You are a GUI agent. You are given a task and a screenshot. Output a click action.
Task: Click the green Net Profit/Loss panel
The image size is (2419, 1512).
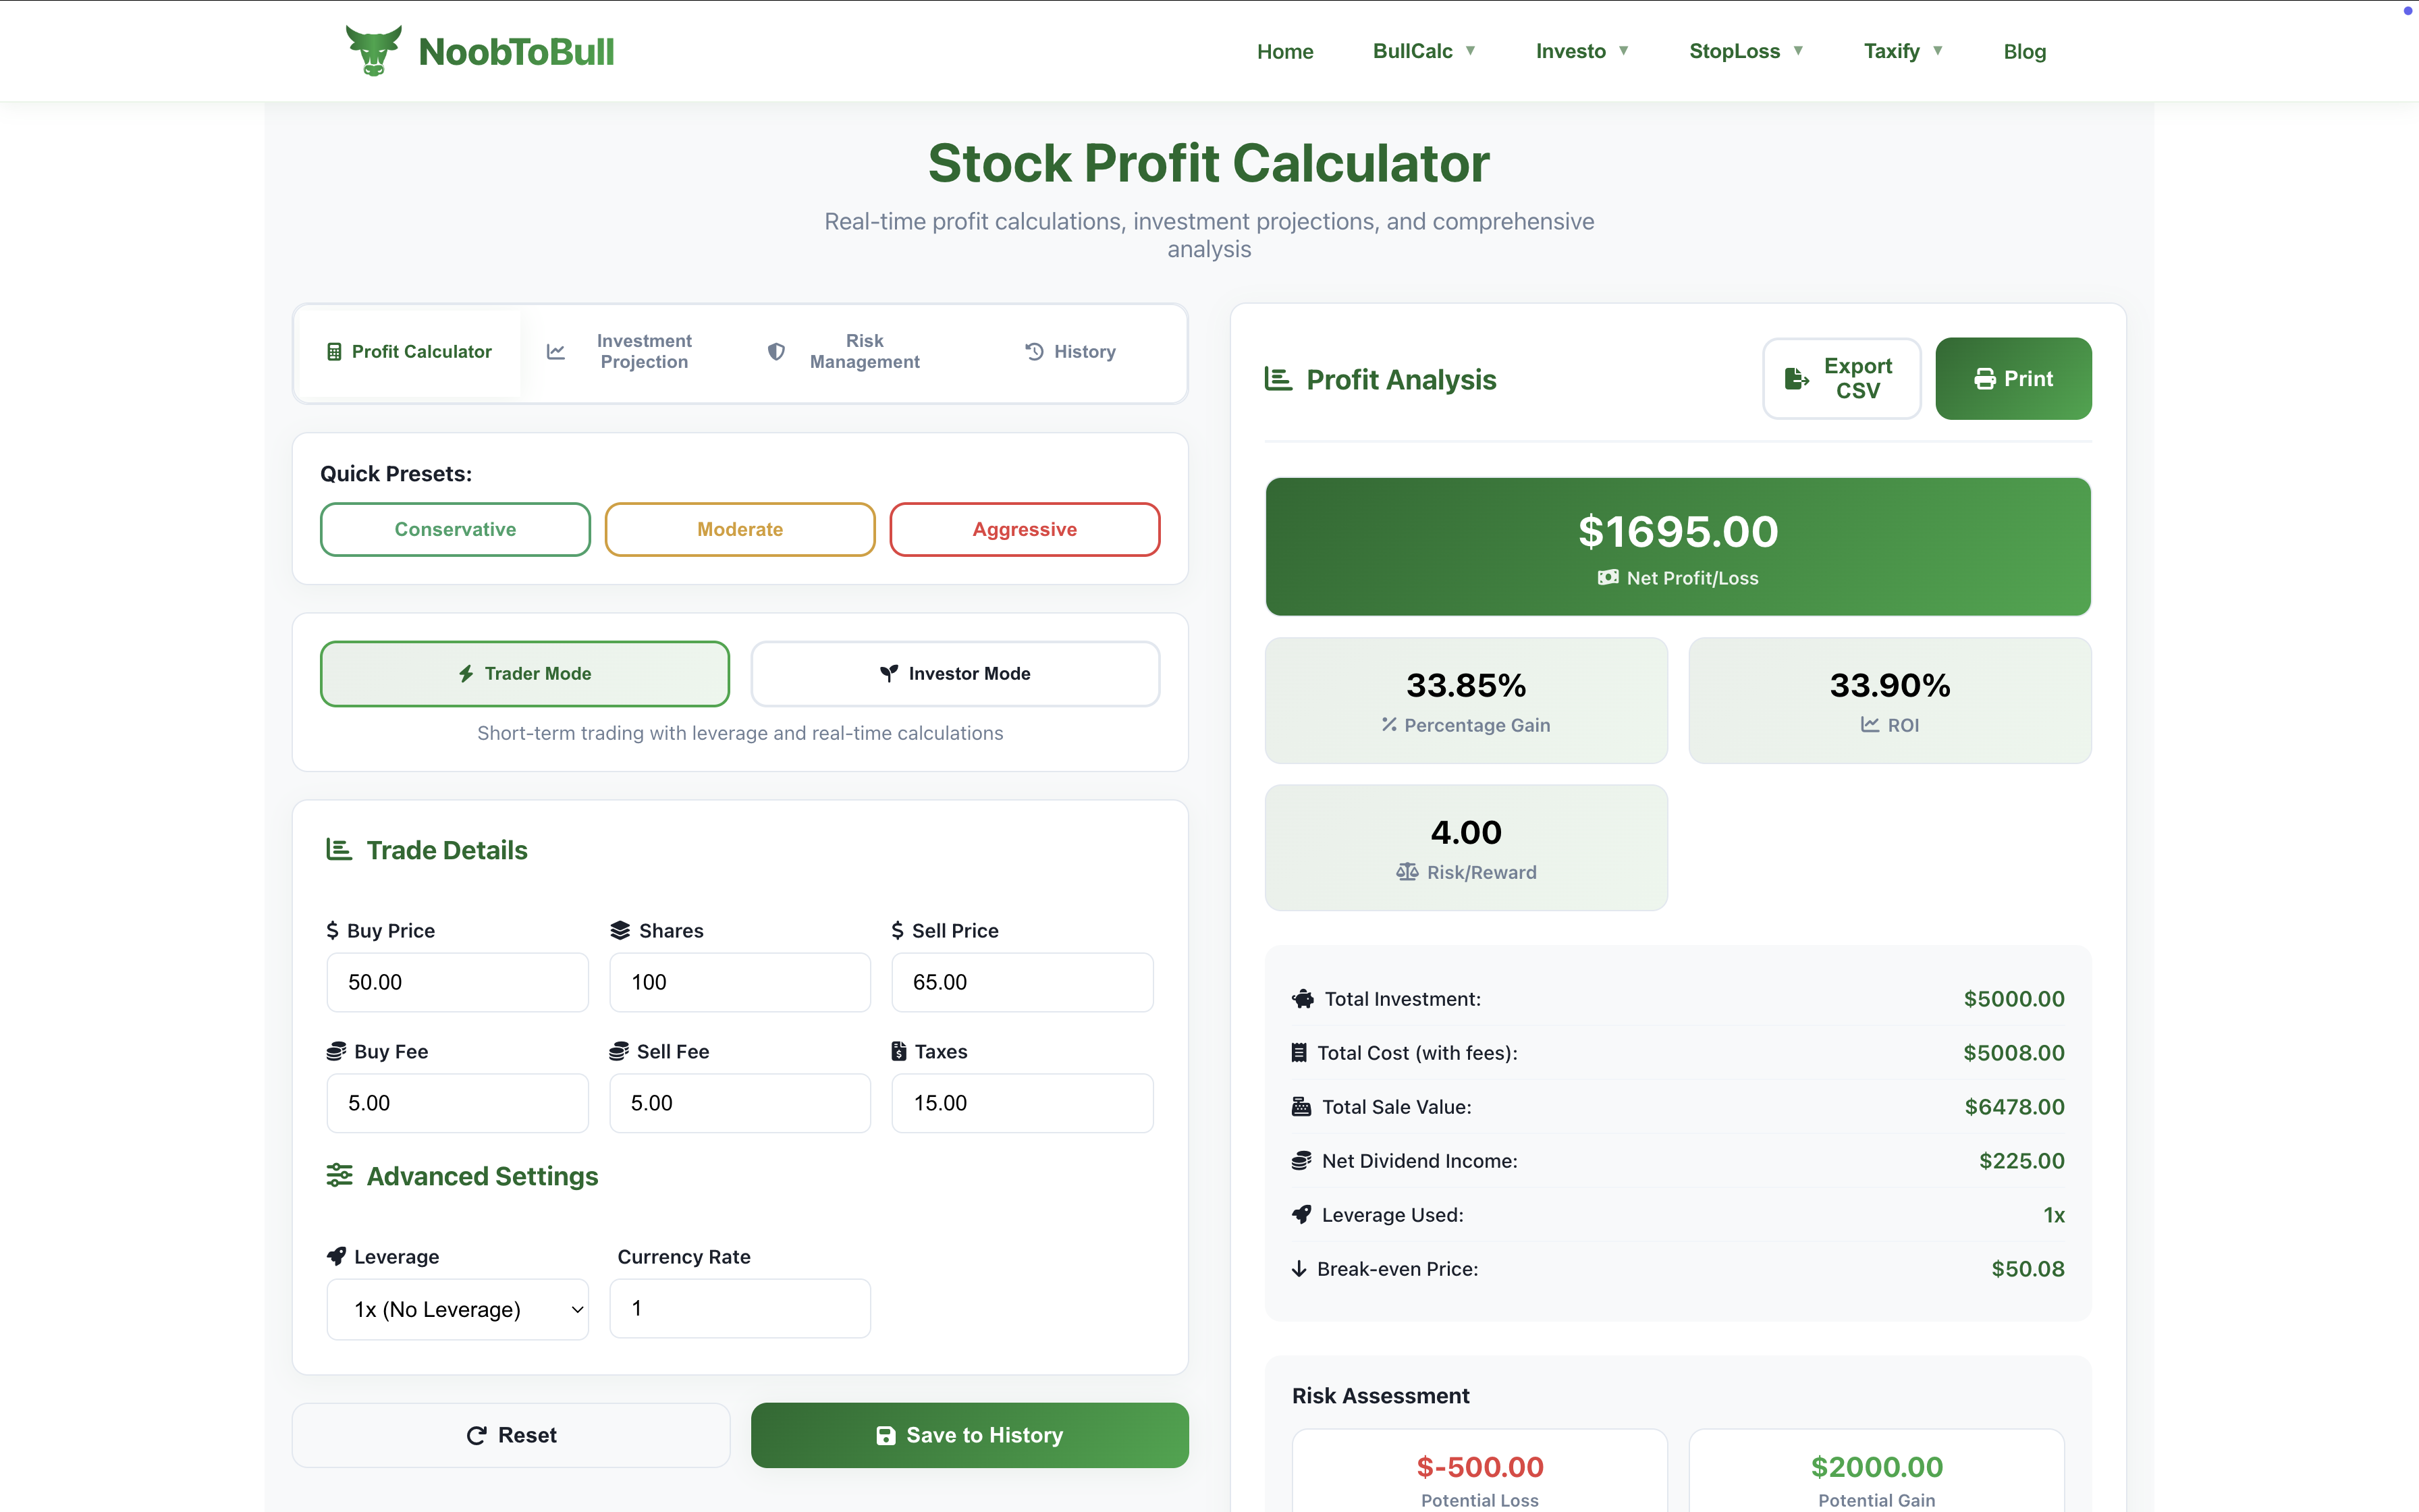tap(1677, 546)
